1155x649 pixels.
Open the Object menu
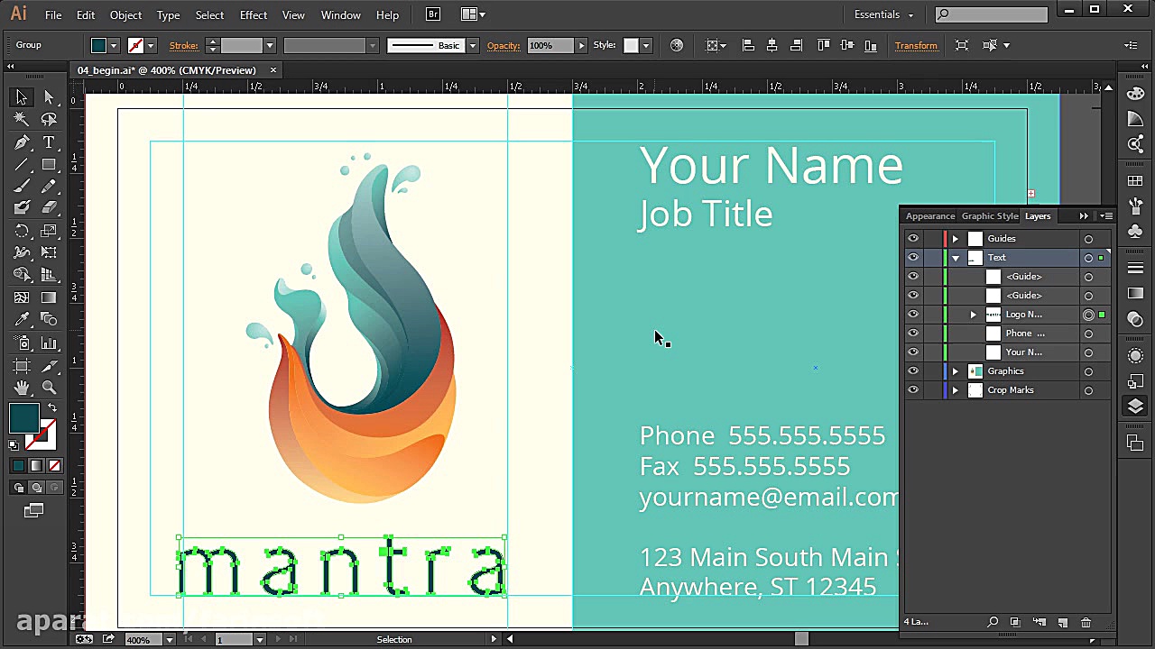click(x=125, y=14)
